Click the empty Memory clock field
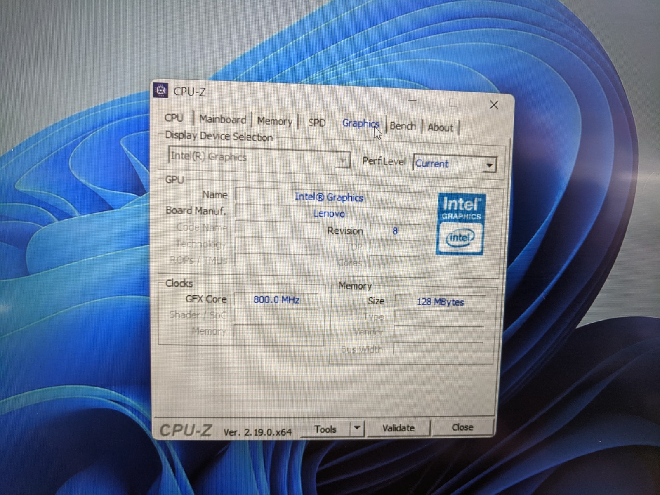660x495 pixels. tap(276, 331)
